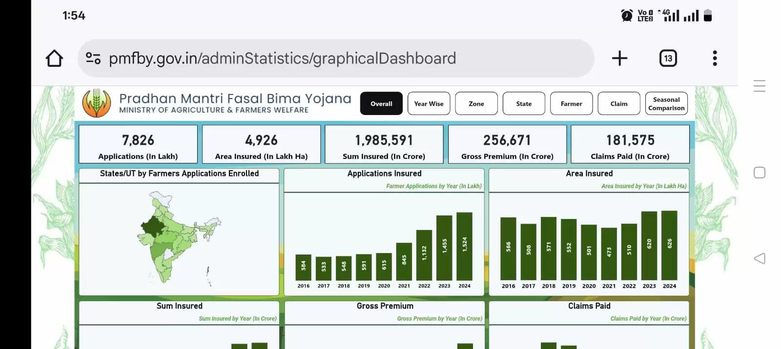This screenshot has height=349, width=781.
Task: Open browser three-dot overflow menu
Action: (x=715, y=58)
